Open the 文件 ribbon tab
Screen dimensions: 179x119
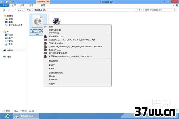coord(4,5)
